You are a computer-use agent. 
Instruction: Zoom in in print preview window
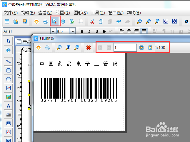point(68,48)
